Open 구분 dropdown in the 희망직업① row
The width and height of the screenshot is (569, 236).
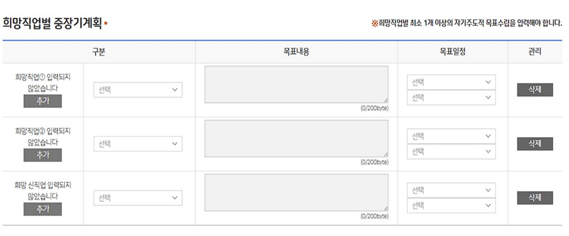pos(138,90)
